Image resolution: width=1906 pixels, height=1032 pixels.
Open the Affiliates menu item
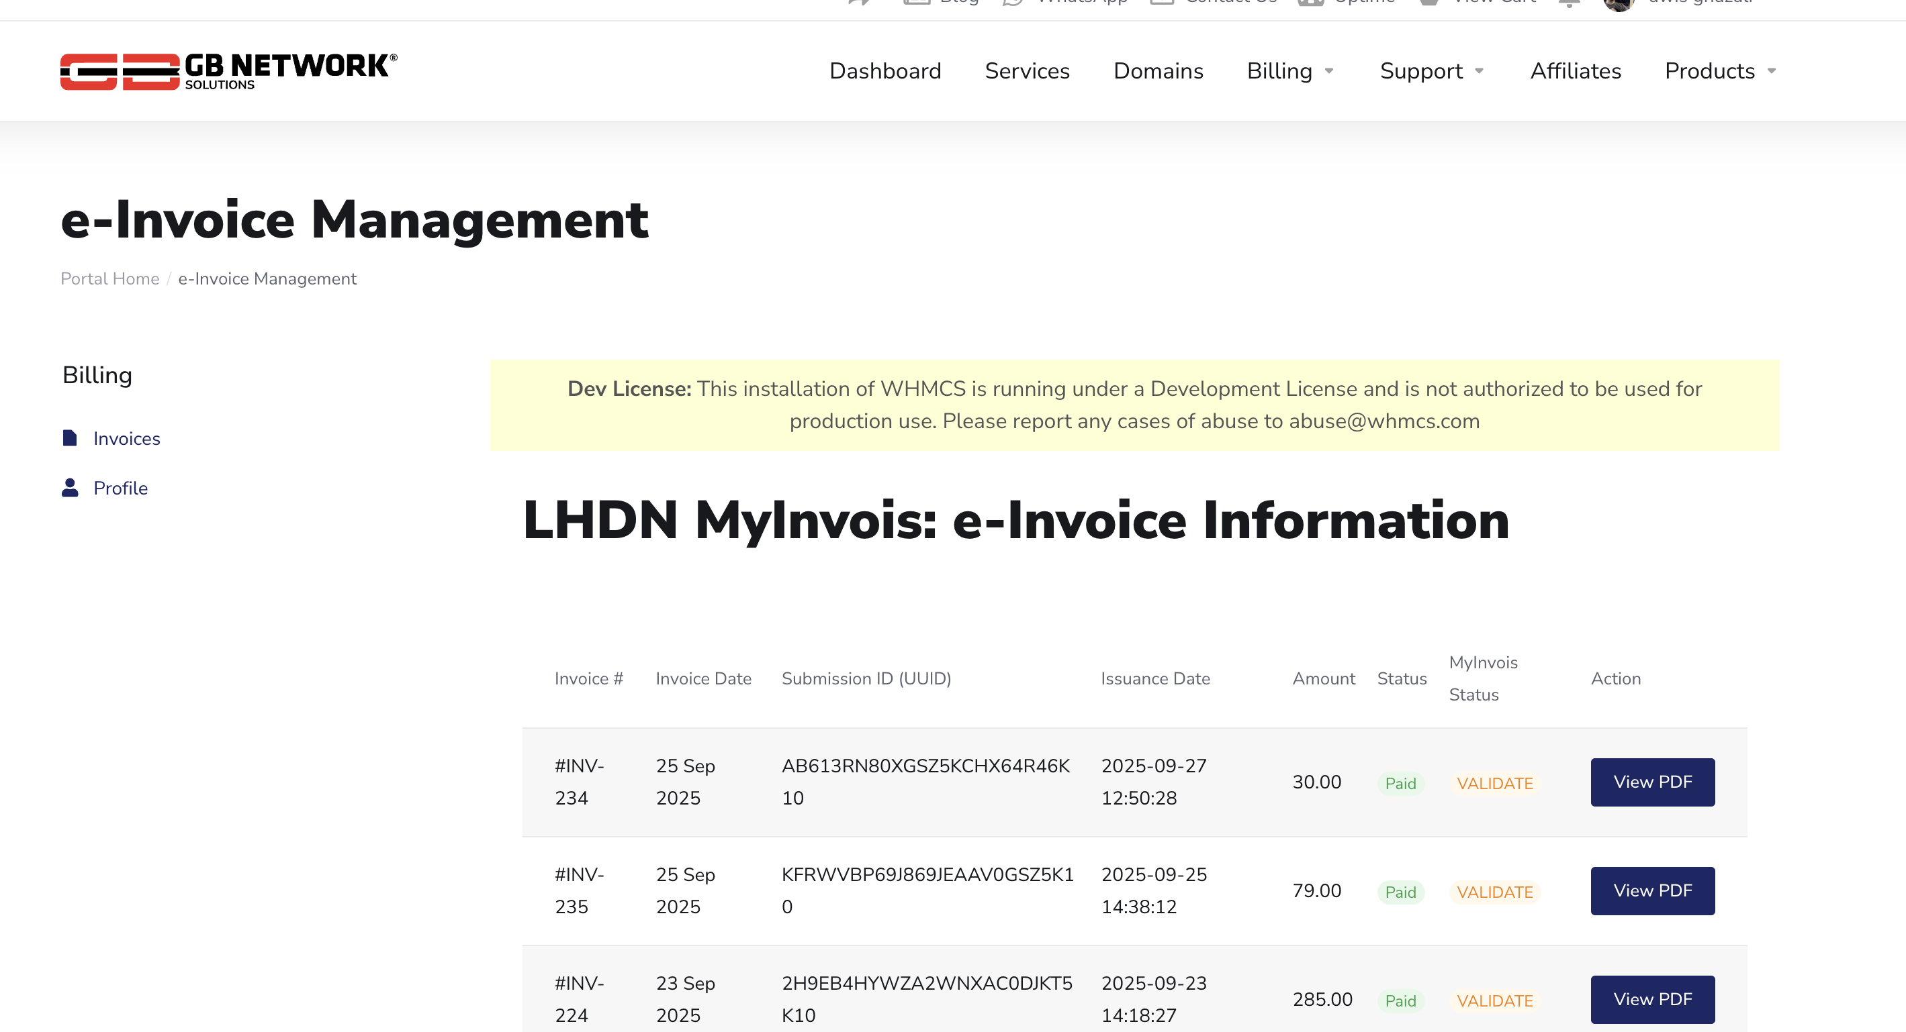(1576, 71)
